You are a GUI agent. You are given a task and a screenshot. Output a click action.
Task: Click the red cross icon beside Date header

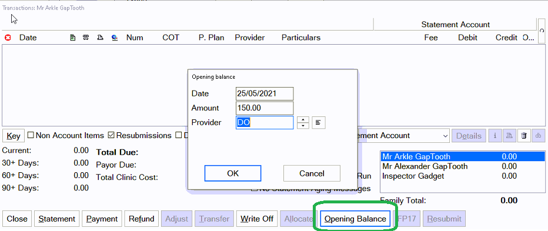[x=7, y=38]
